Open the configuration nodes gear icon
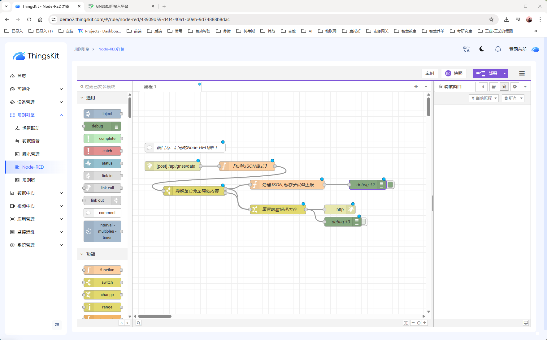 click(x=514, y=87)
